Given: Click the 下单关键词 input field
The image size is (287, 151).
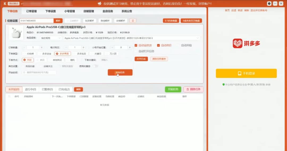Looking at the screenshot, I should 115,60.
